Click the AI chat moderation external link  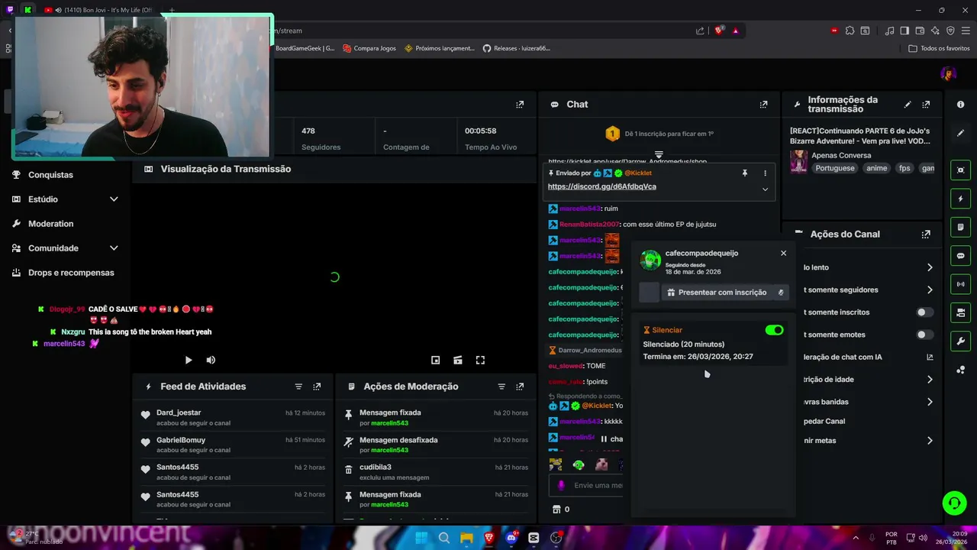(930, 357)
